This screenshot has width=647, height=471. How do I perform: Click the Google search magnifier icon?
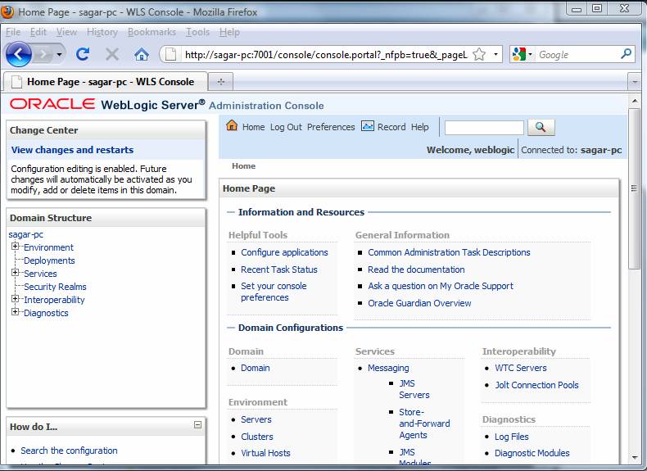pos(626,54)
